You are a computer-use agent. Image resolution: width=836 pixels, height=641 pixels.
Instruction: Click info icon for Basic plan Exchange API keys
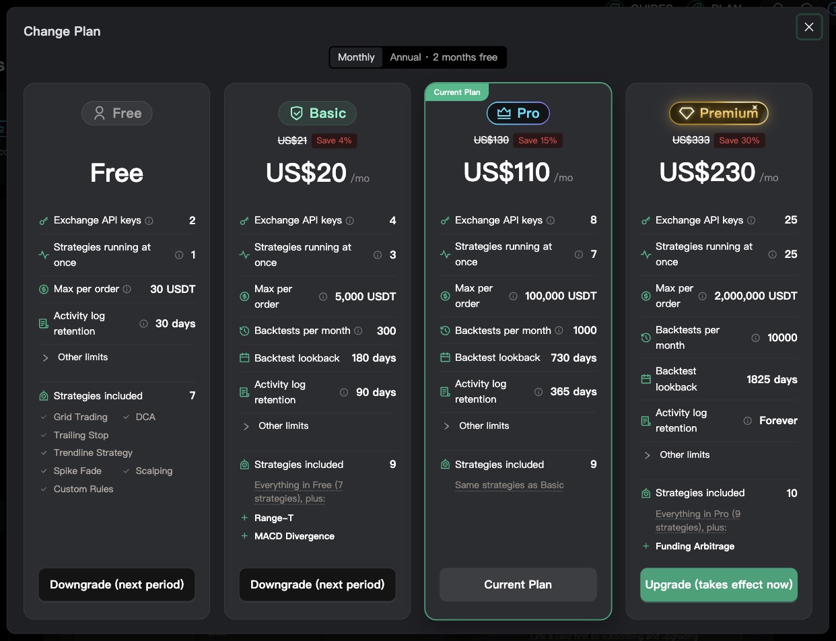coord(350,221)
